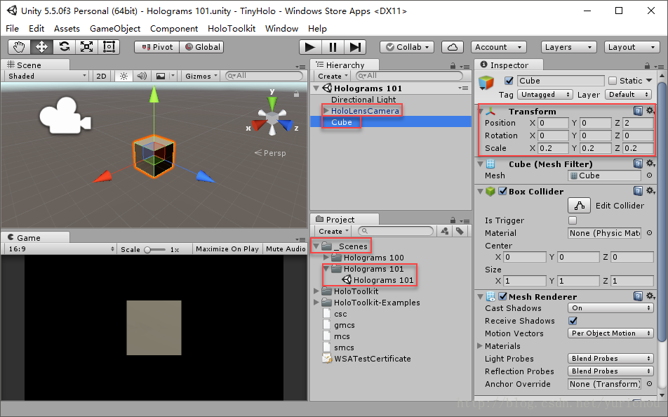
Task: Lock the Hierarchy panel
Action: pos(453,66)
